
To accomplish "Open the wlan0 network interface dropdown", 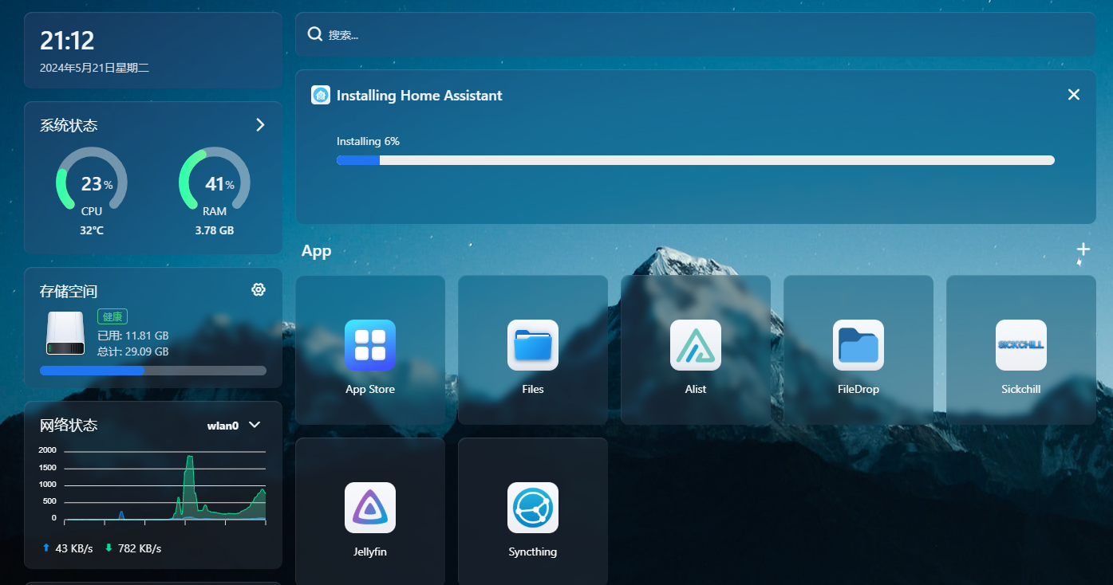I will pyautogui.click(x=234, y=425).
